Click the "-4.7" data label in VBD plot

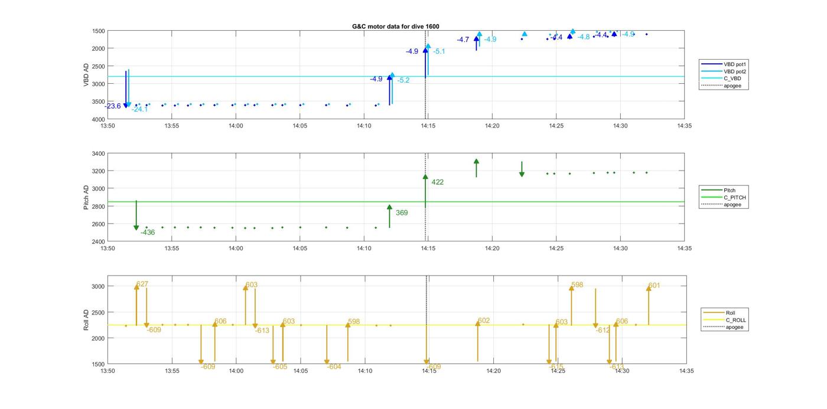point(463,40)
